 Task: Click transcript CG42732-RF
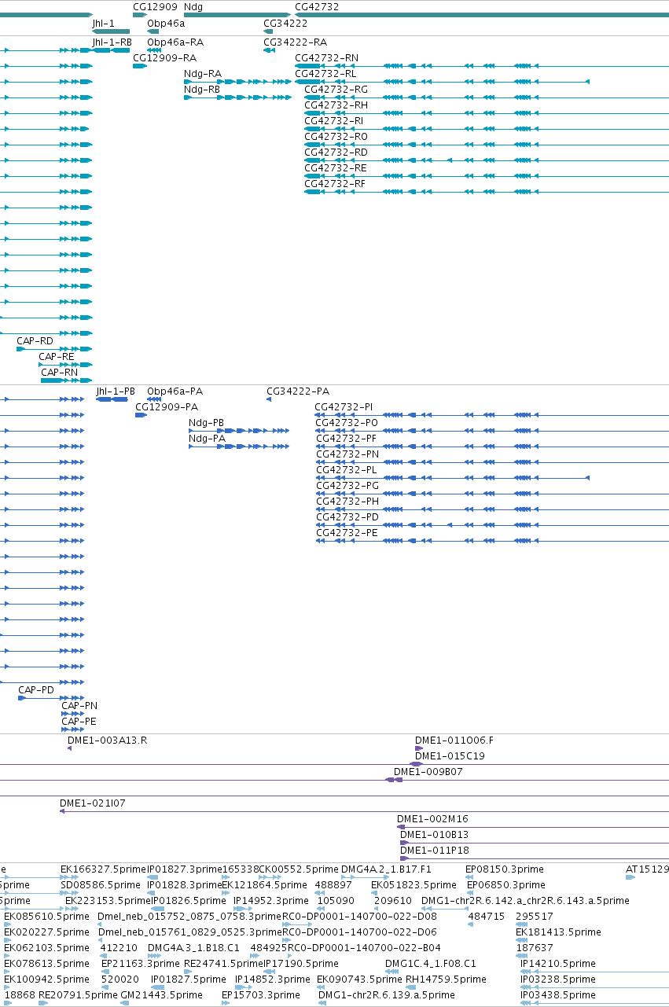(335, 183)
